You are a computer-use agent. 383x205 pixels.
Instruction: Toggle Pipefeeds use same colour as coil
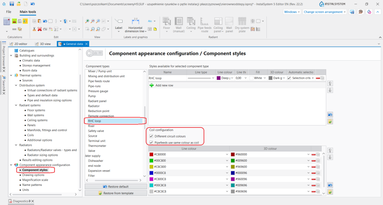click(x=151, y=143)
